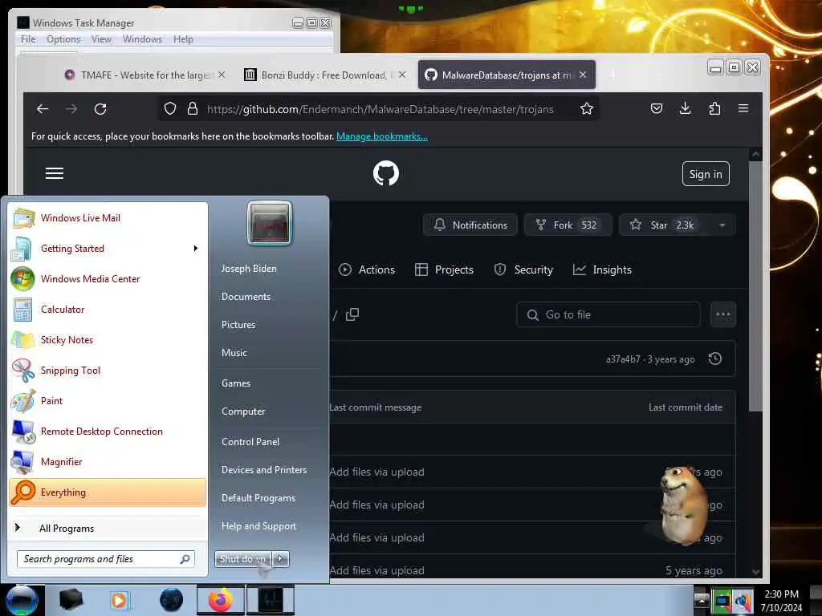Open Devices and Printers
The width and height of the screenshot is (822, 616).
tap(263, 470)
